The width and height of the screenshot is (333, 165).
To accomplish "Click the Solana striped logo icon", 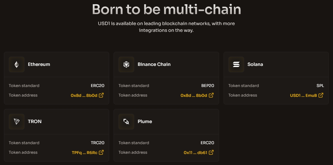I will click(x=236, y=64).
